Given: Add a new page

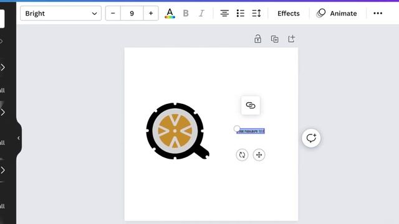Looking at the screenshot, I should [291, 39].
